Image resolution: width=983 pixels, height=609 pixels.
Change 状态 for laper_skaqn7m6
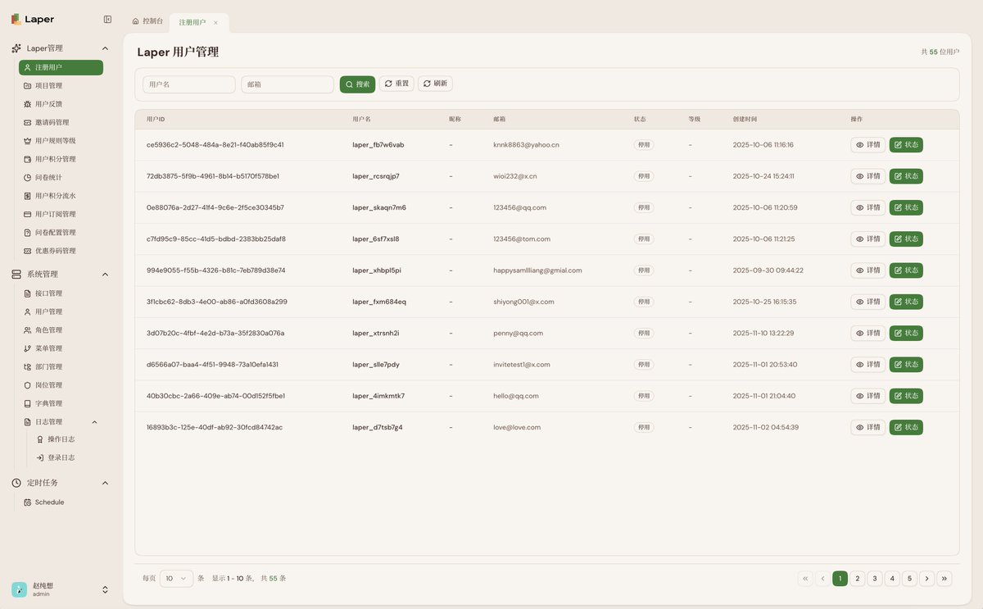906,207
